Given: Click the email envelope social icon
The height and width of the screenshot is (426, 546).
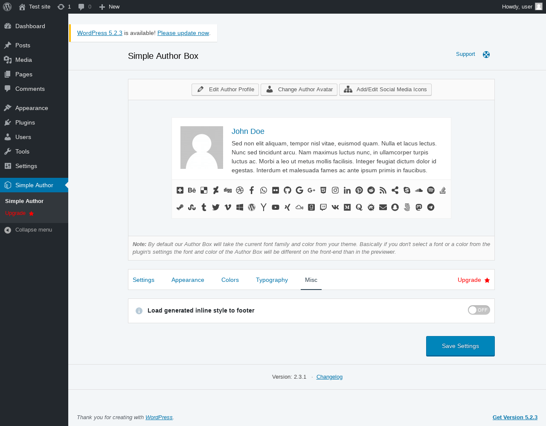Looking at the screenshot, I should coord(383,207).
